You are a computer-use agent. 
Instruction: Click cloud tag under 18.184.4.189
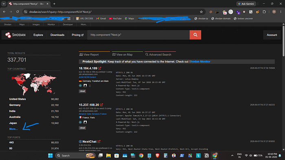pyautogui.click(x=82, y=91)
